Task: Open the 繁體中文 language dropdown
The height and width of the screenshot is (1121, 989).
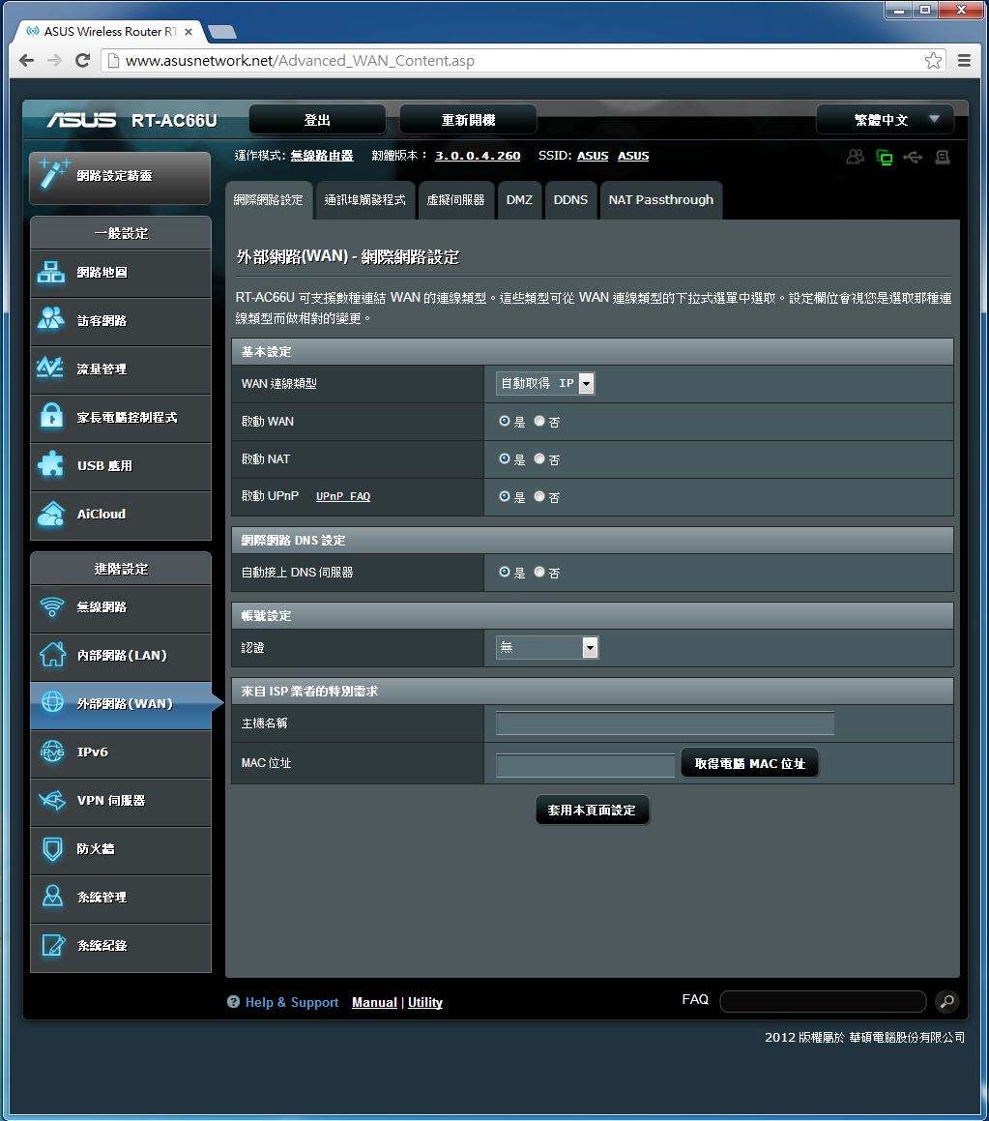Action: [885, 120]
